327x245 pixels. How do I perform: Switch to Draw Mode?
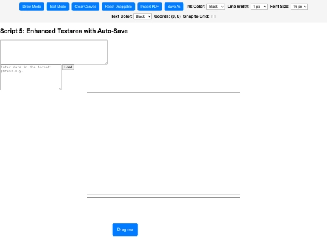tap(31, 7)
